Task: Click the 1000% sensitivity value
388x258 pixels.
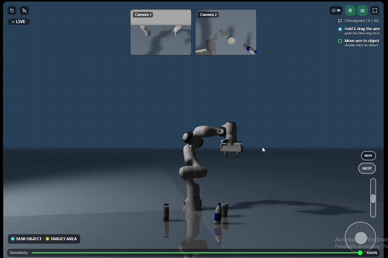Action: (372, 253)
